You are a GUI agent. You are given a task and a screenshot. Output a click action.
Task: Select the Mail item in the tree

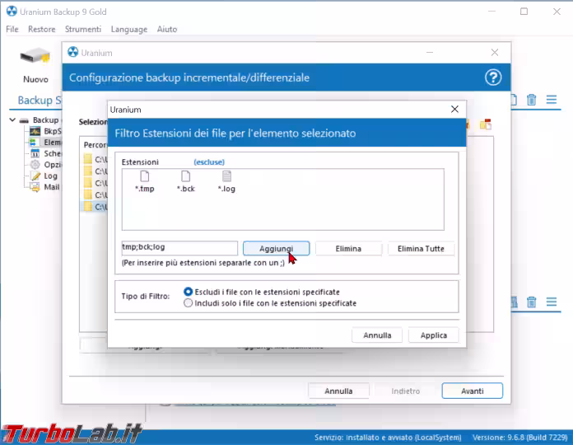point(52,187)
